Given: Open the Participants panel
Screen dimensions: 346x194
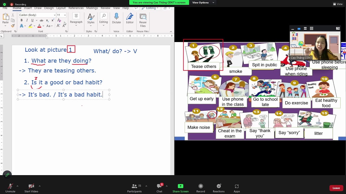Looking at the screenshot, I should (x=134, y=188).
